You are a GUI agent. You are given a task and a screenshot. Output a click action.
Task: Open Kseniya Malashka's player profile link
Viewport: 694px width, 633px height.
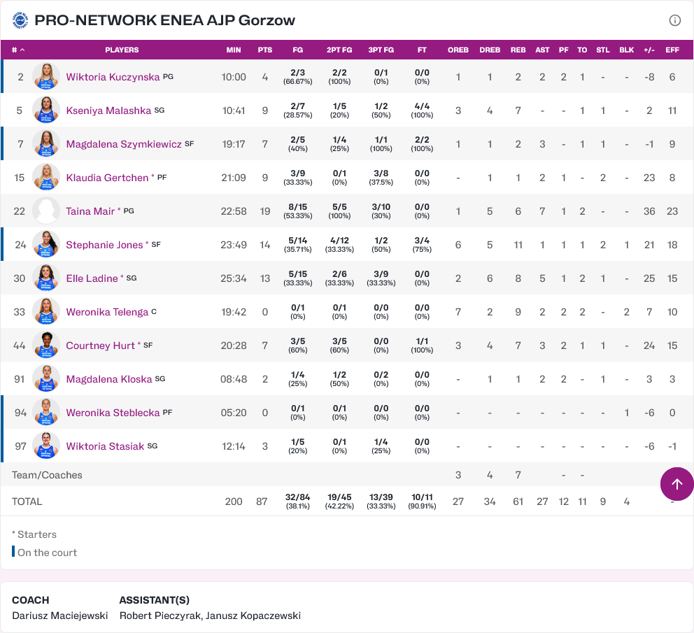tap(108, 111)
